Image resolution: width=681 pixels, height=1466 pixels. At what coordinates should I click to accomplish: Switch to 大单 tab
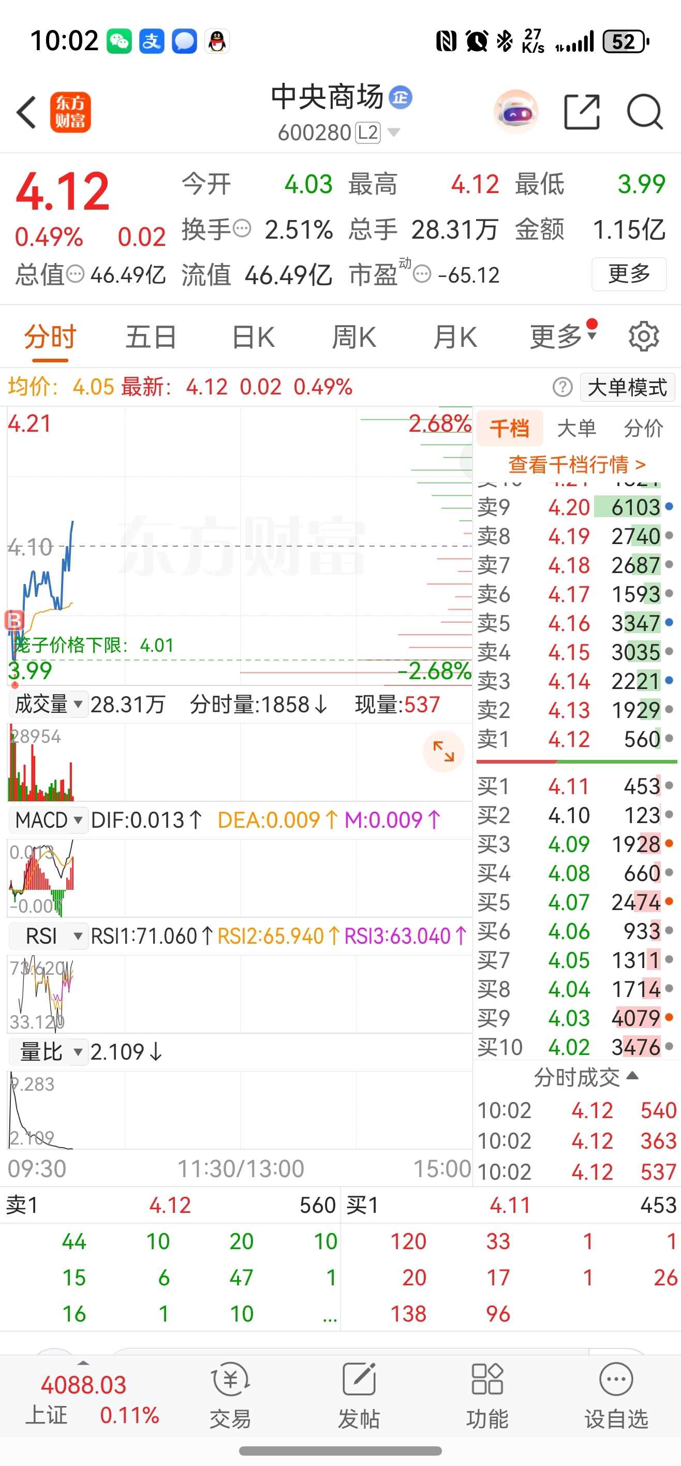[576, 428]
